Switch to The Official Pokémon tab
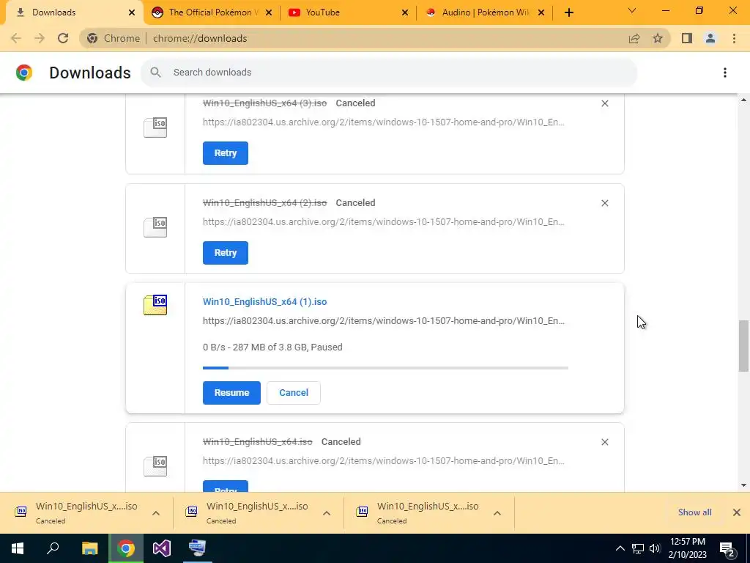Screen dimensions: 750x563 [x=212, y=12]
